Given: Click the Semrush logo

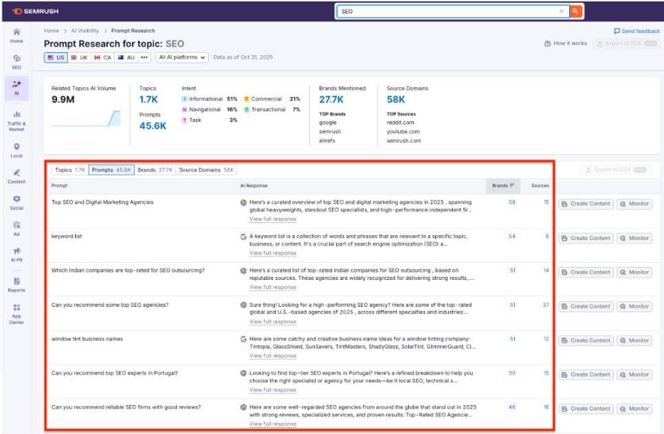Looking at the screenshot, I should (36, 12).
